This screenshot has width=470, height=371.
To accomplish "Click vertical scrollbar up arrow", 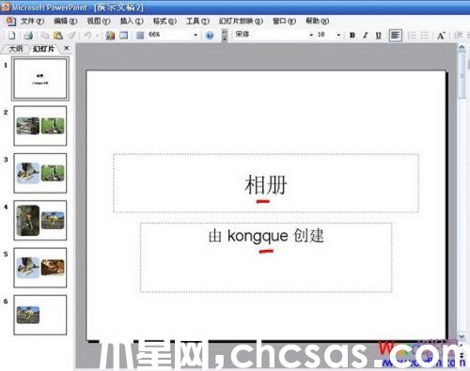I will [x=462, y=49].
